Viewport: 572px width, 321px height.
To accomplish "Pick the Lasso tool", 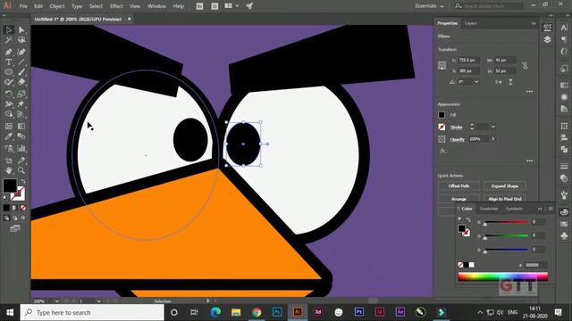I will point(21,40).
